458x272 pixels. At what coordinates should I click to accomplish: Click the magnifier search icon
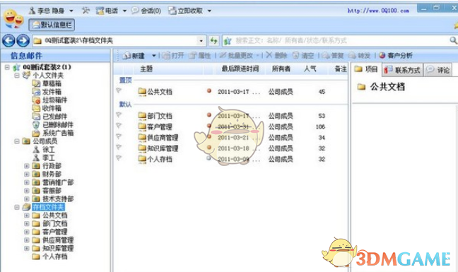(453, 40)
